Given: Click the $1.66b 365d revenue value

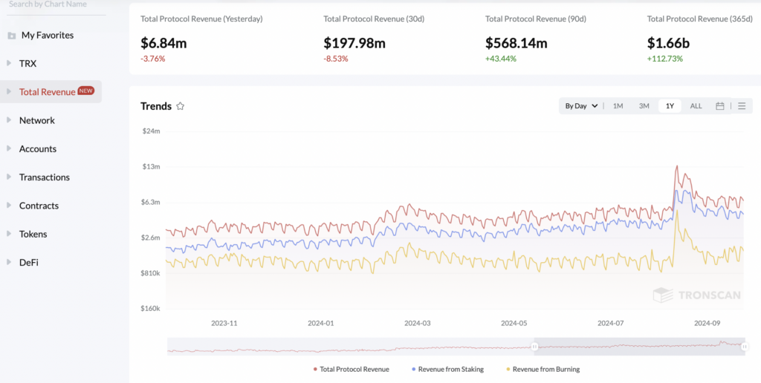Looking at the screenshot, I should (x=668, y=43).
